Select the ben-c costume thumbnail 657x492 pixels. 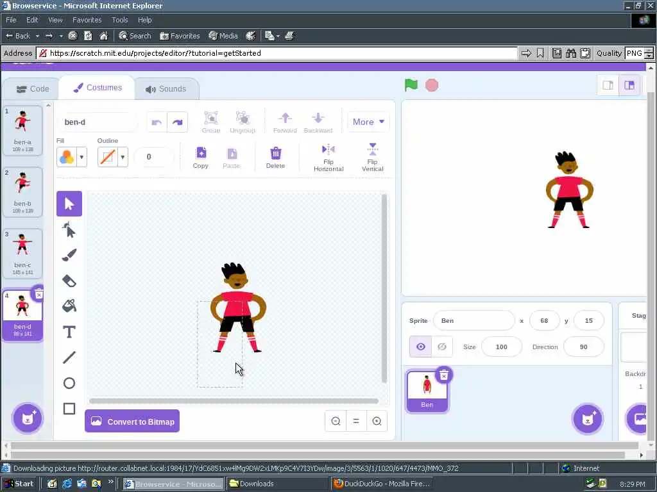[22, 254]
